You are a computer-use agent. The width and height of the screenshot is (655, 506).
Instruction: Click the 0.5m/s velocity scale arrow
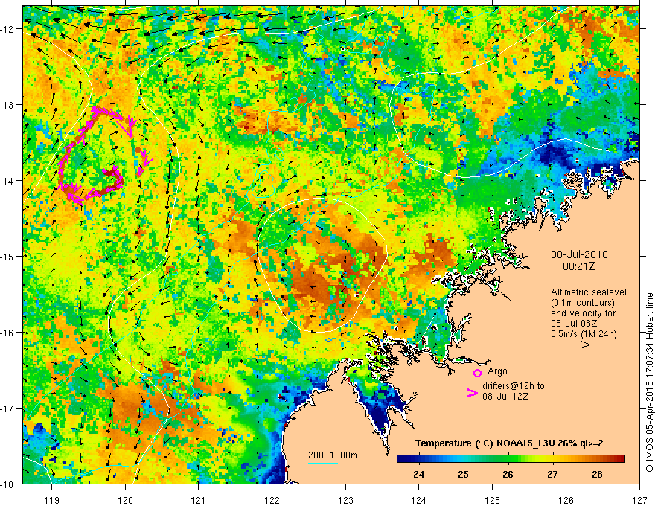[x=575, y=345]
